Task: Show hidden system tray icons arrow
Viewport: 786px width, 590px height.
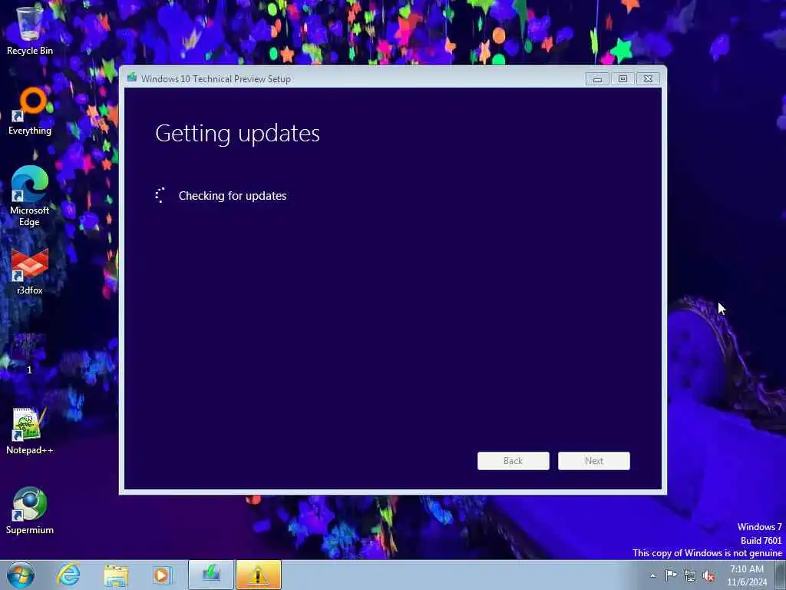Action: (652, 575)
